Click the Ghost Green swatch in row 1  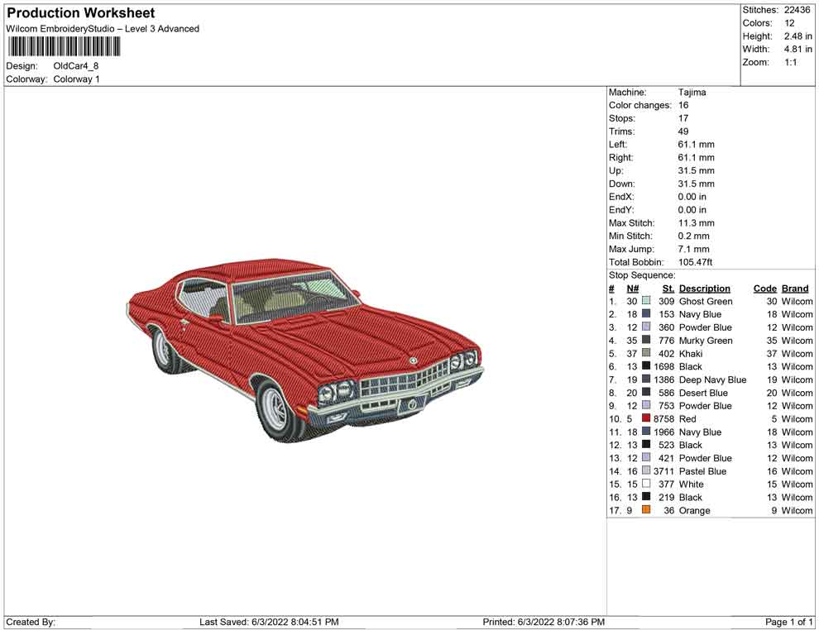pyautogui.click(x=646, y=301)
